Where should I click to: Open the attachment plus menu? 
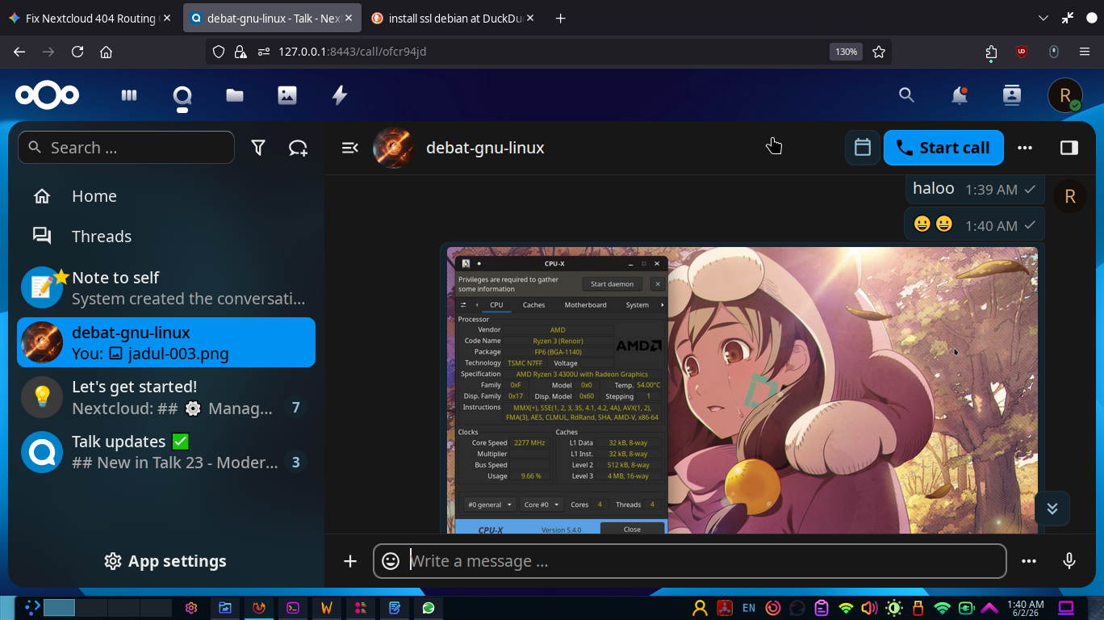tap(350, 561)
